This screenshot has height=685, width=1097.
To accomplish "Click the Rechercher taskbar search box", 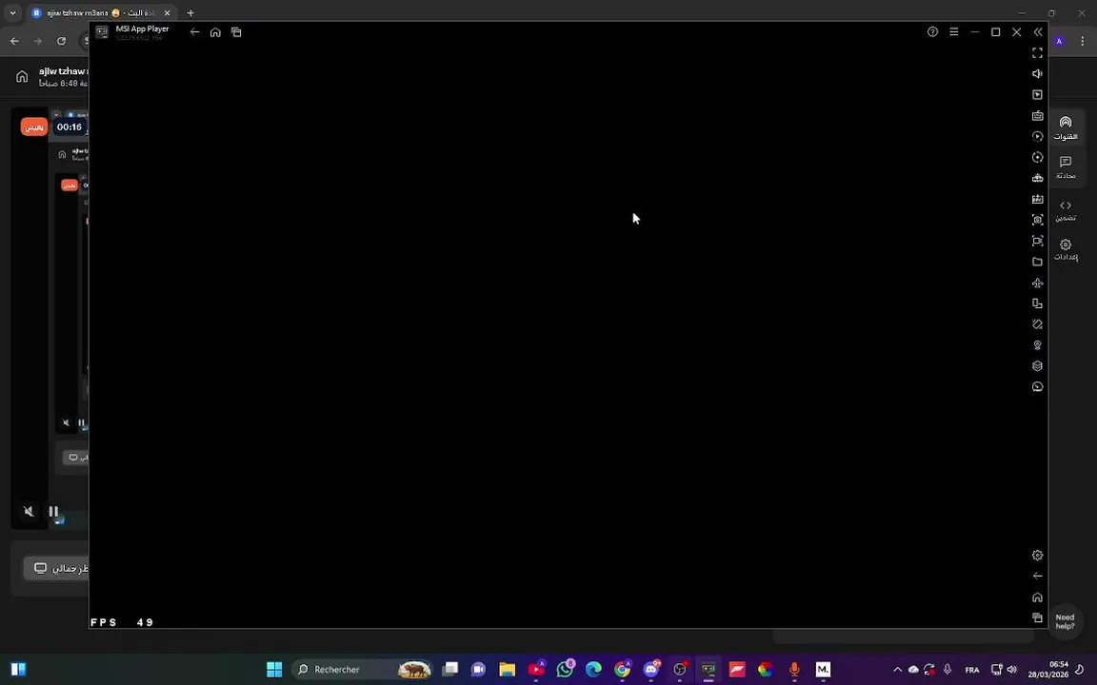I will tap(362, 670).
